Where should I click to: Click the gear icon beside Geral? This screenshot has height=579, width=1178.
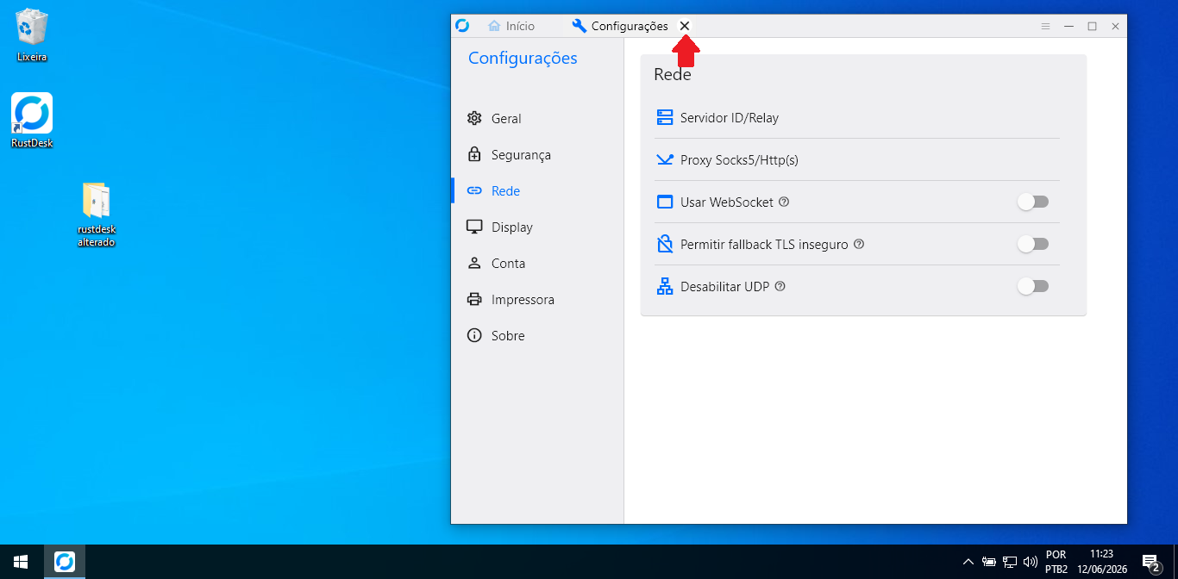(474, 119)
